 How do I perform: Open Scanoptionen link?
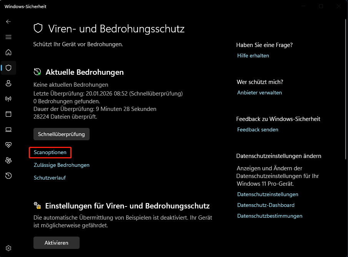coord(50,152)
